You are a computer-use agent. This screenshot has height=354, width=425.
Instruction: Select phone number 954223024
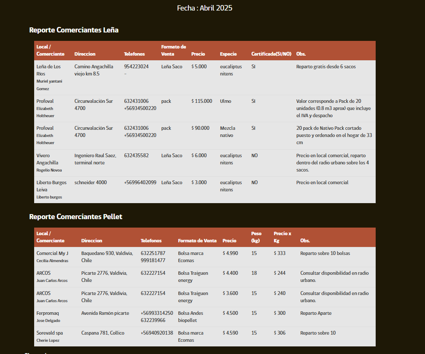click(136, 67)
